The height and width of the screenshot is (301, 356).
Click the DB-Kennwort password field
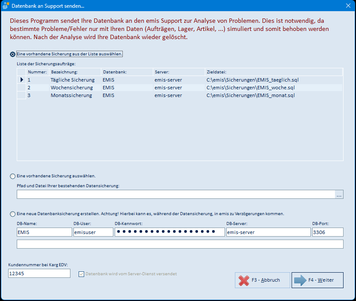click(x=170, y=232)
